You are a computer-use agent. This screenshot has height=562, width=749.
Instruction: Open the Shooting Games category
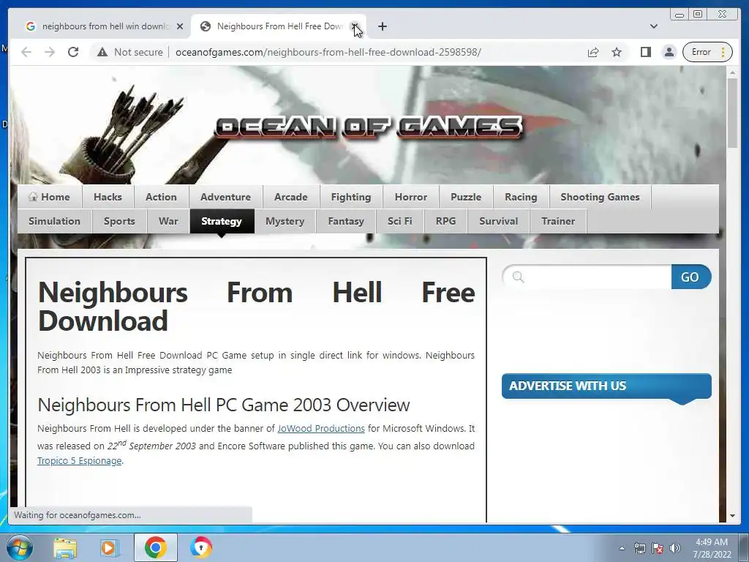coord(600,197)
